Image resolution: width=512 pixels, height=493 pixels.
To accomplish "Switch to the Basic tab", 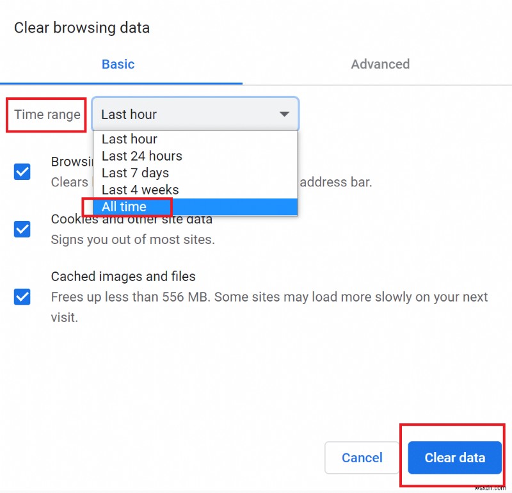I will pos(118,64).
